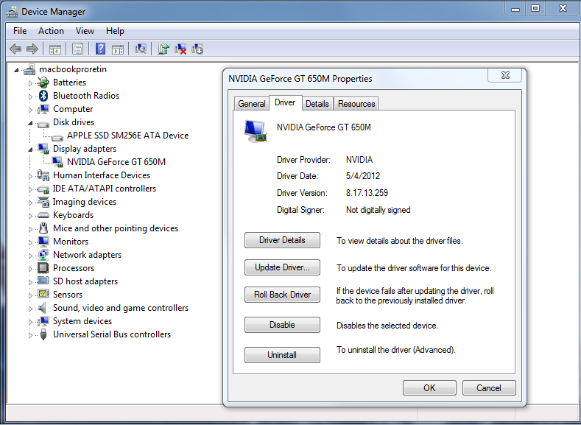Select APPLE SSD SM256E ATA Device
581x425 pixels.
point(127,136)
